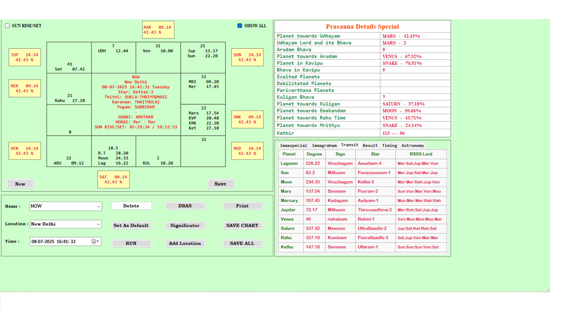
Task: Click the Print button
Action: [x=242, y=206]
